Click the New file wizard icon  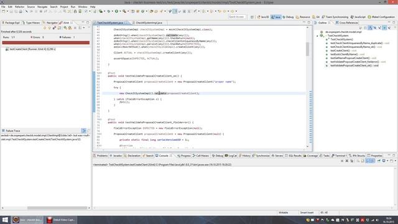3,11
